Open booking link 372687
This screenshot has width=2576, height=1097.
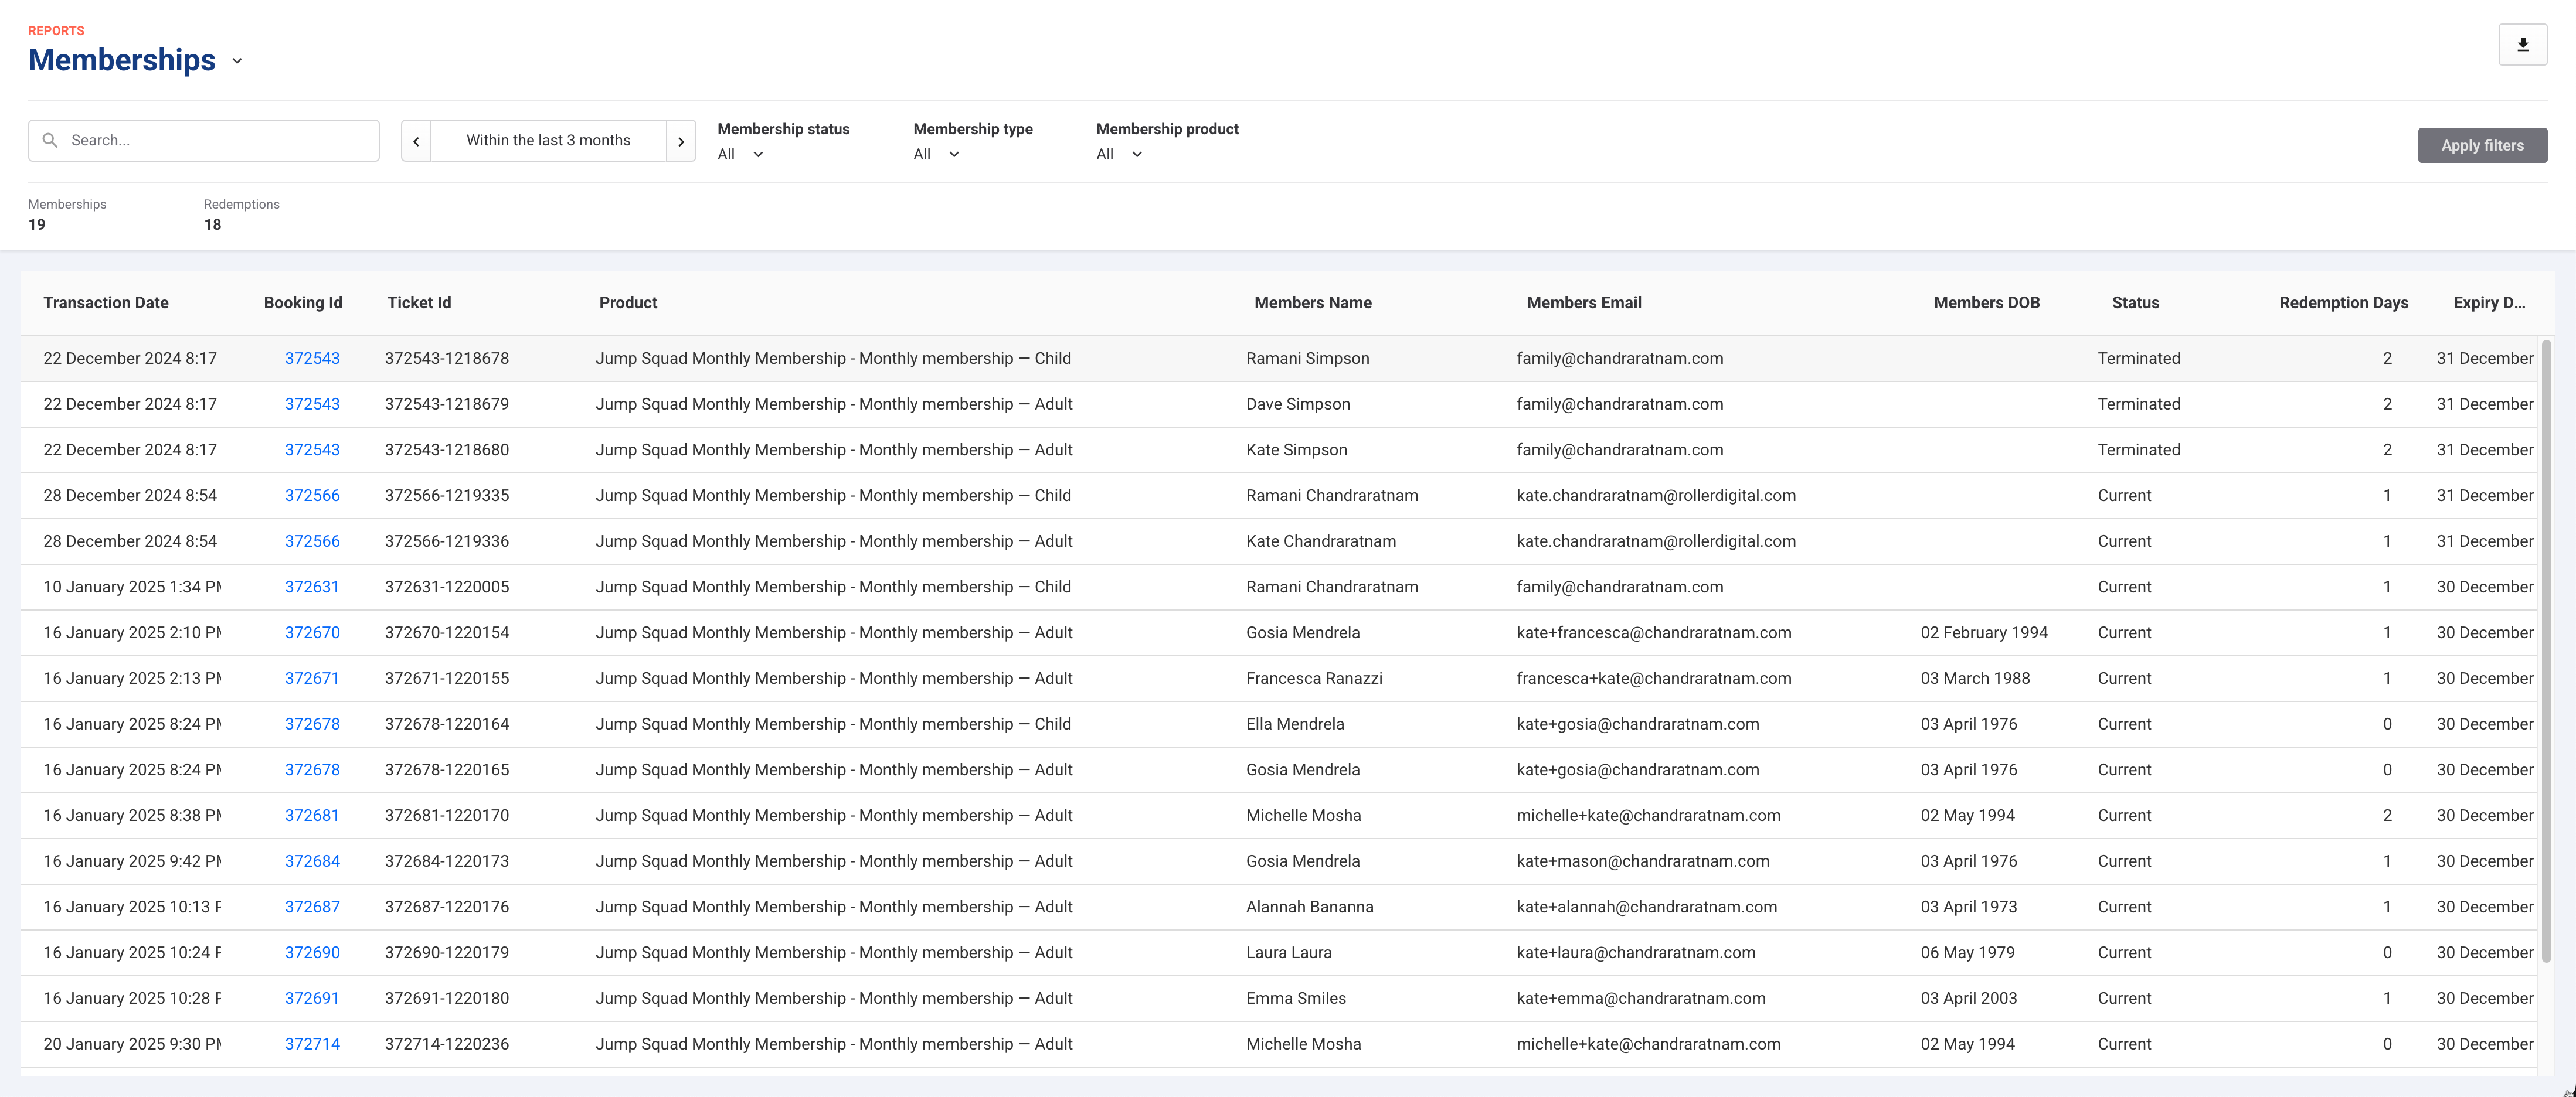click(x=312, y=907)
